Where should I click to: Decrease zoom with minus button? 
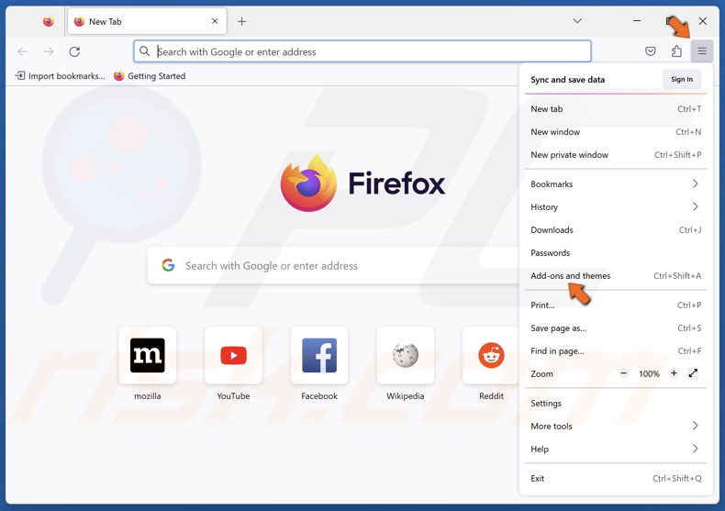(623, 373)
